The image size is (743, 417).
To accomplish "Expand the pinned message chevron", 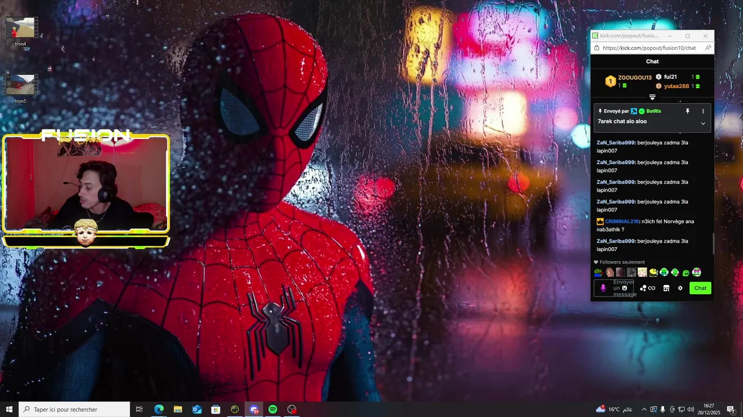I will pos(703,123).
